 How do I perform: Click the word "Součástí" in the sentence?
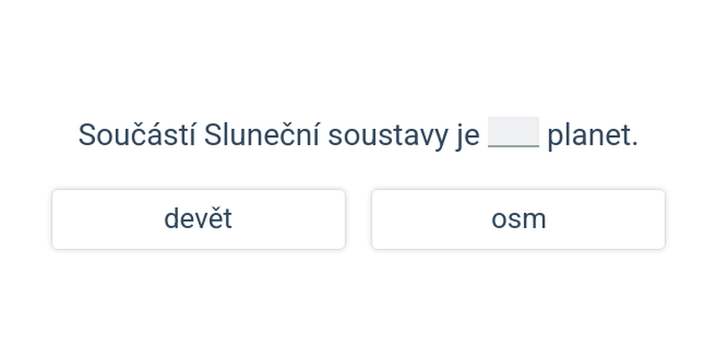(137, 135)
